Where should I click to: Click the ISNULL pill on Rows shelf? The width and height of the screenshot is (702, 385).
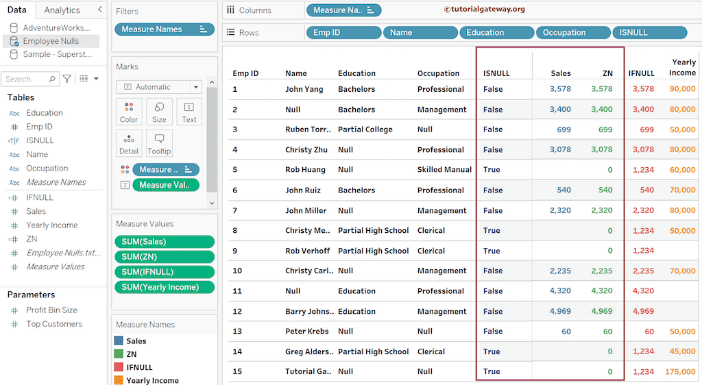(650, 32)
